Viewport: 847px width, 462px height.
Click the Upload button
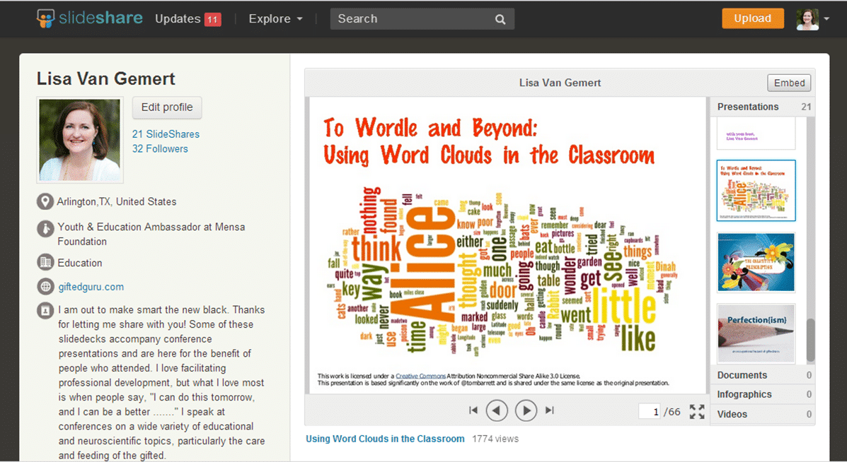click(x=752, y=18)
